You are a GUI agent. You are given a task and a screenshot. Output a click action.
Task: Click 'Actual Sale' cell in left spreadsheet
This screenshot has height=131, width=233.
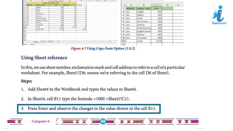point(42,29)
